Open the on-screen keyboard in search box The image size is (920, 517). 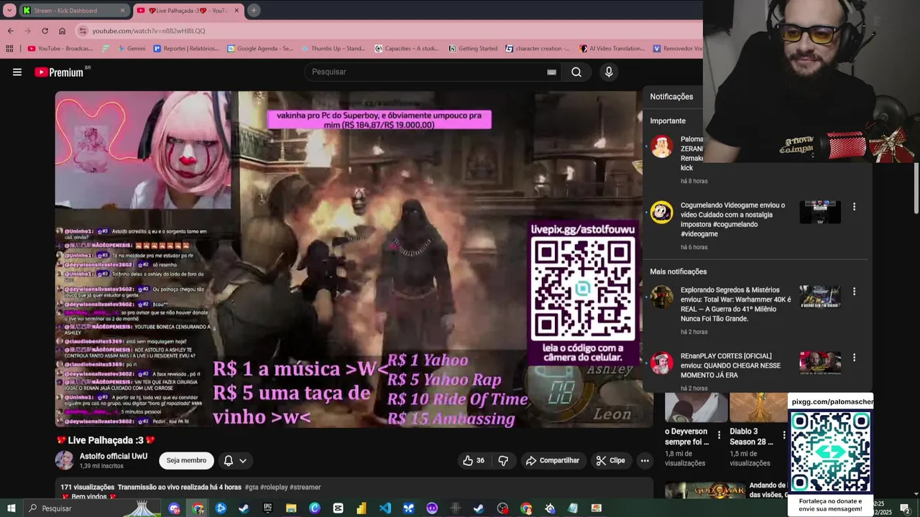(551, 72)
